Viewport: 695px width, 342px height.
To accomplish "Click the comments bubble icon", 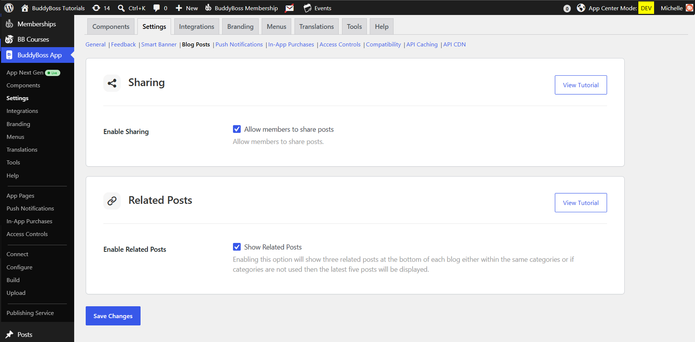I will 156,8.
